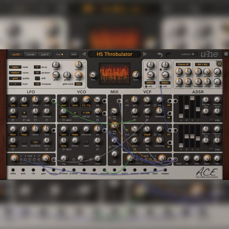The width and height of the screenshot is (229, 229).
Task: Click the mapper source jack
Action: click(x=165, y=170)
